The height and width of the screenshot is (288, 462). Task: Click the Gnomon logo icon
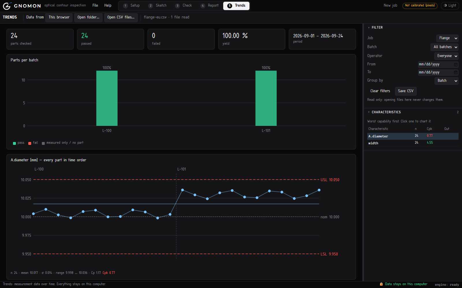click(7, 6)
